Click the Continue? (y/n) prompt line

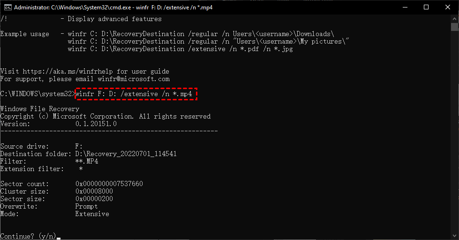click(28, 236)
